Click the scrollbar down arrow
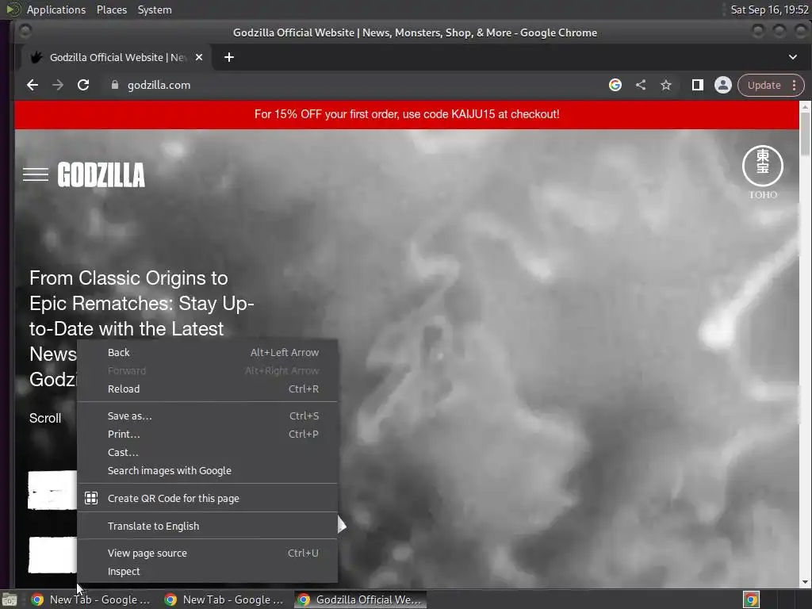This screenshot has width=812, height=609. pyautogui.click(x=805, y=582)
